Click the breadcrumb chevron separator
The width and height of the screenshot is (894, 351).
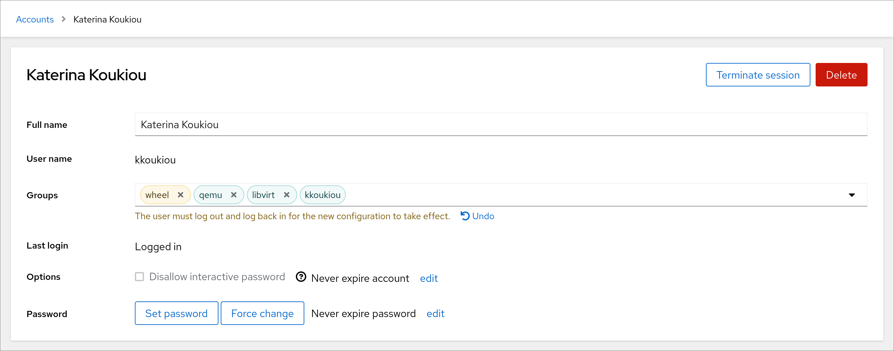64,20
